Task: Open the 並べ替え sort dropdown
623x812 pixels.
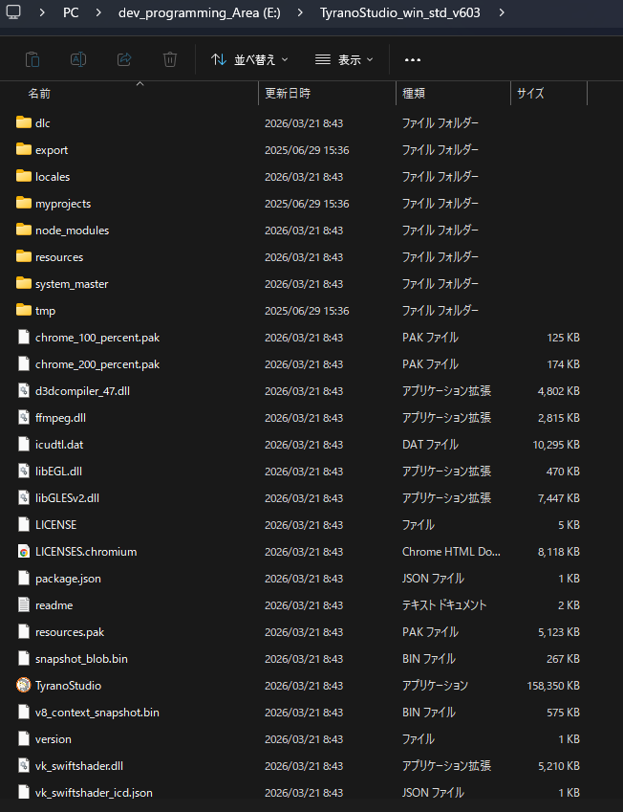Action: pos(249,59)
